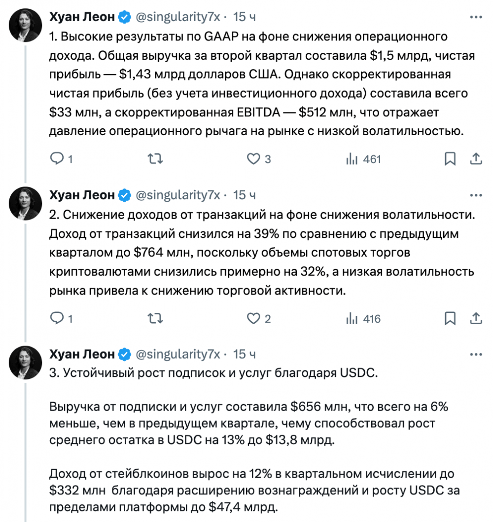The image size is (493, 522).
Task: Retweet the first tweet about GAAP results
Action: click(155, 159)
